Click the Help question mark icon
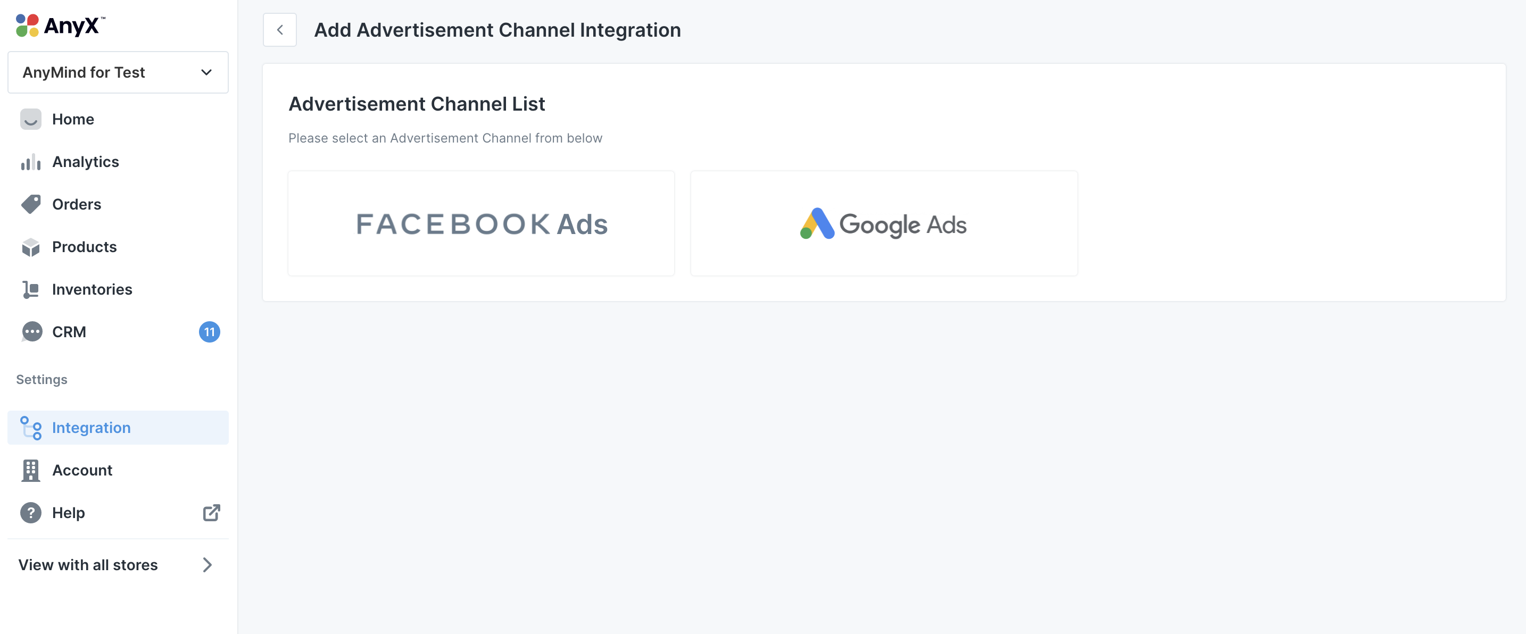 [31, 513]
